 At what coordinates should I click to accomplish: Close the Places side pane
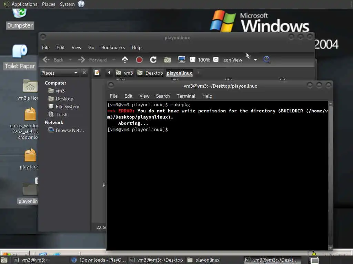tap(84, 73)
